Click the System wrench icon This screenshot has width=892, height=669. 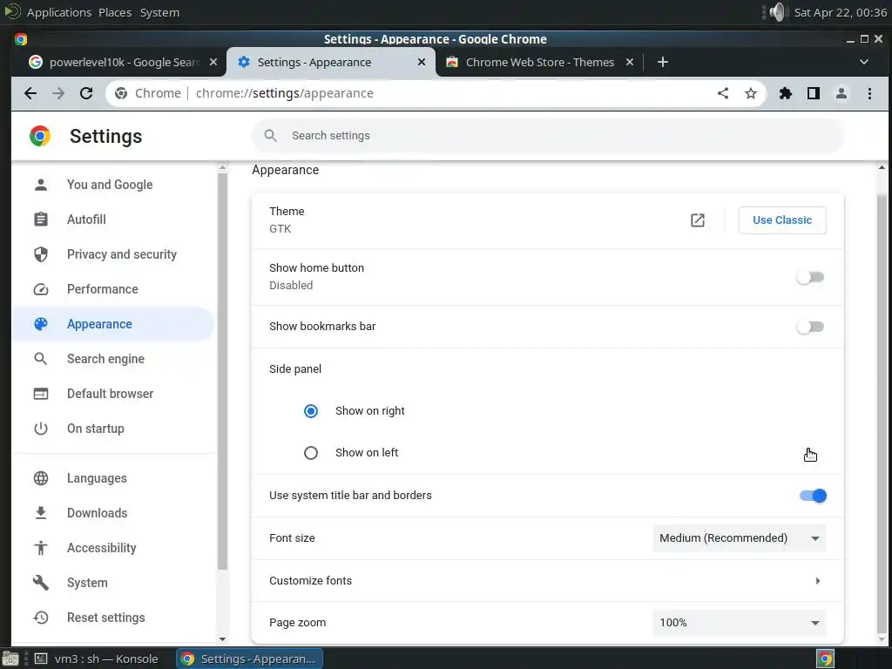point(41,583)
